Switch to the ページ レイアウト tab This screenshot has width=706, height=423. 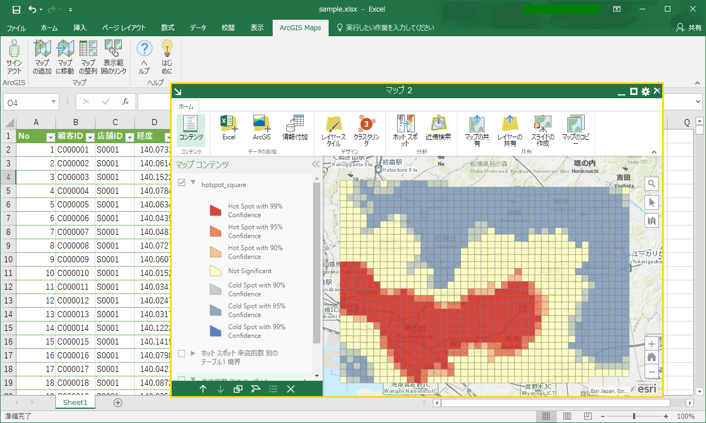tap(124, 28)
